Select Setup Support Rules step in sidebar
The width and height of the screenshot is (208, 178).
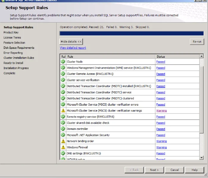coord(18,27)
